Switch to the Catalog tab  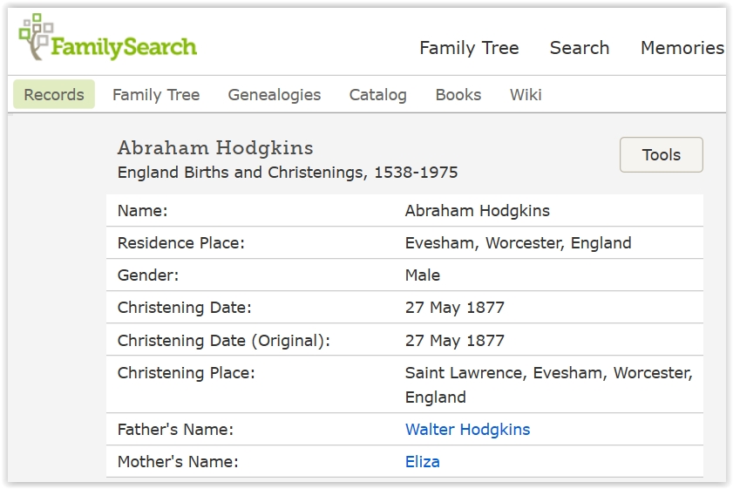378,95
